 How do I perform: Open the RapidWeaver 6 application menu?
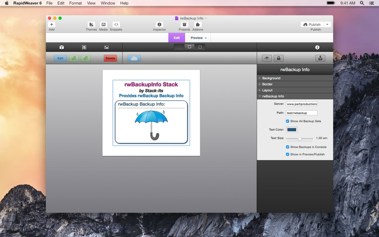[x=27, y=3]
